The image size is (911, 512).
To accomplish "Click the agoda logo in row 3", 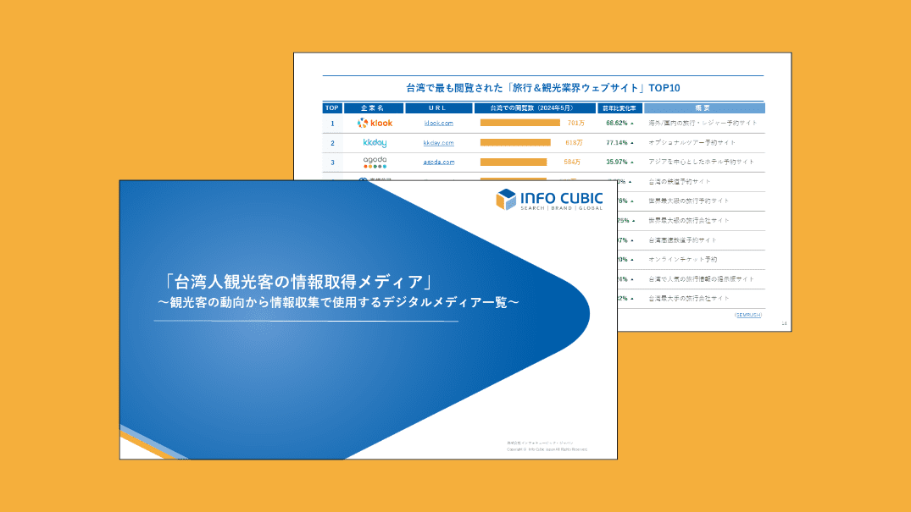I will point(375,162).
